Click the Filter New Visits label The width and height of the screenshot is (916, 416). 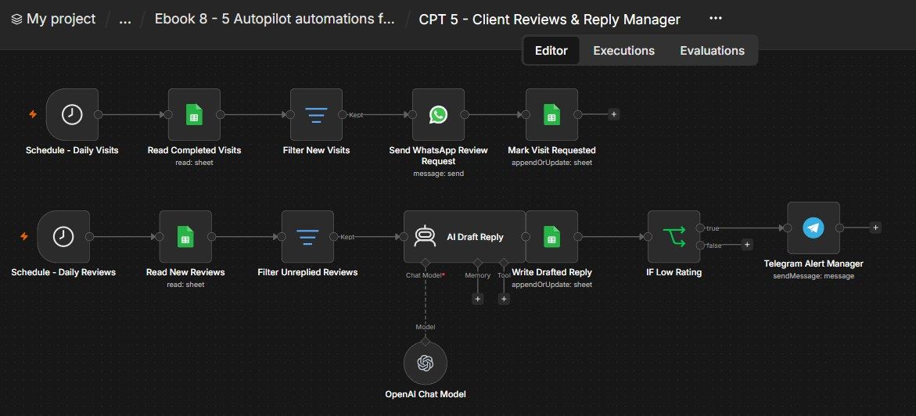point(317,151)
